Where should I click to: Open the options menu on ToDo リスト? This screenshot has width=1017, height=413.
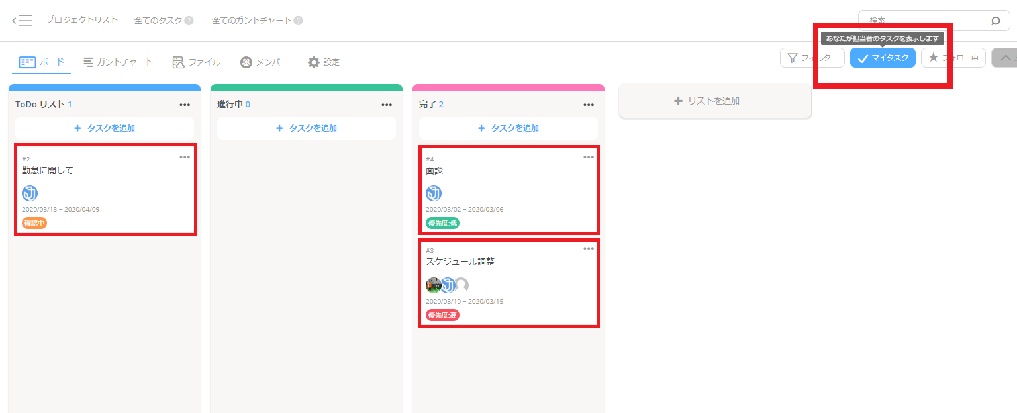click(185, 104)
